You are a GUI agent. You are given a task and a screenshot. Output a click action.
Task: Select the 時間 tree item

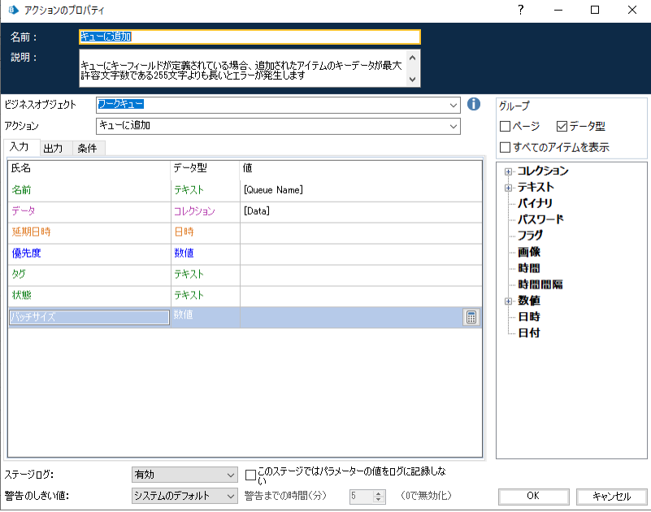click(529, 268)
